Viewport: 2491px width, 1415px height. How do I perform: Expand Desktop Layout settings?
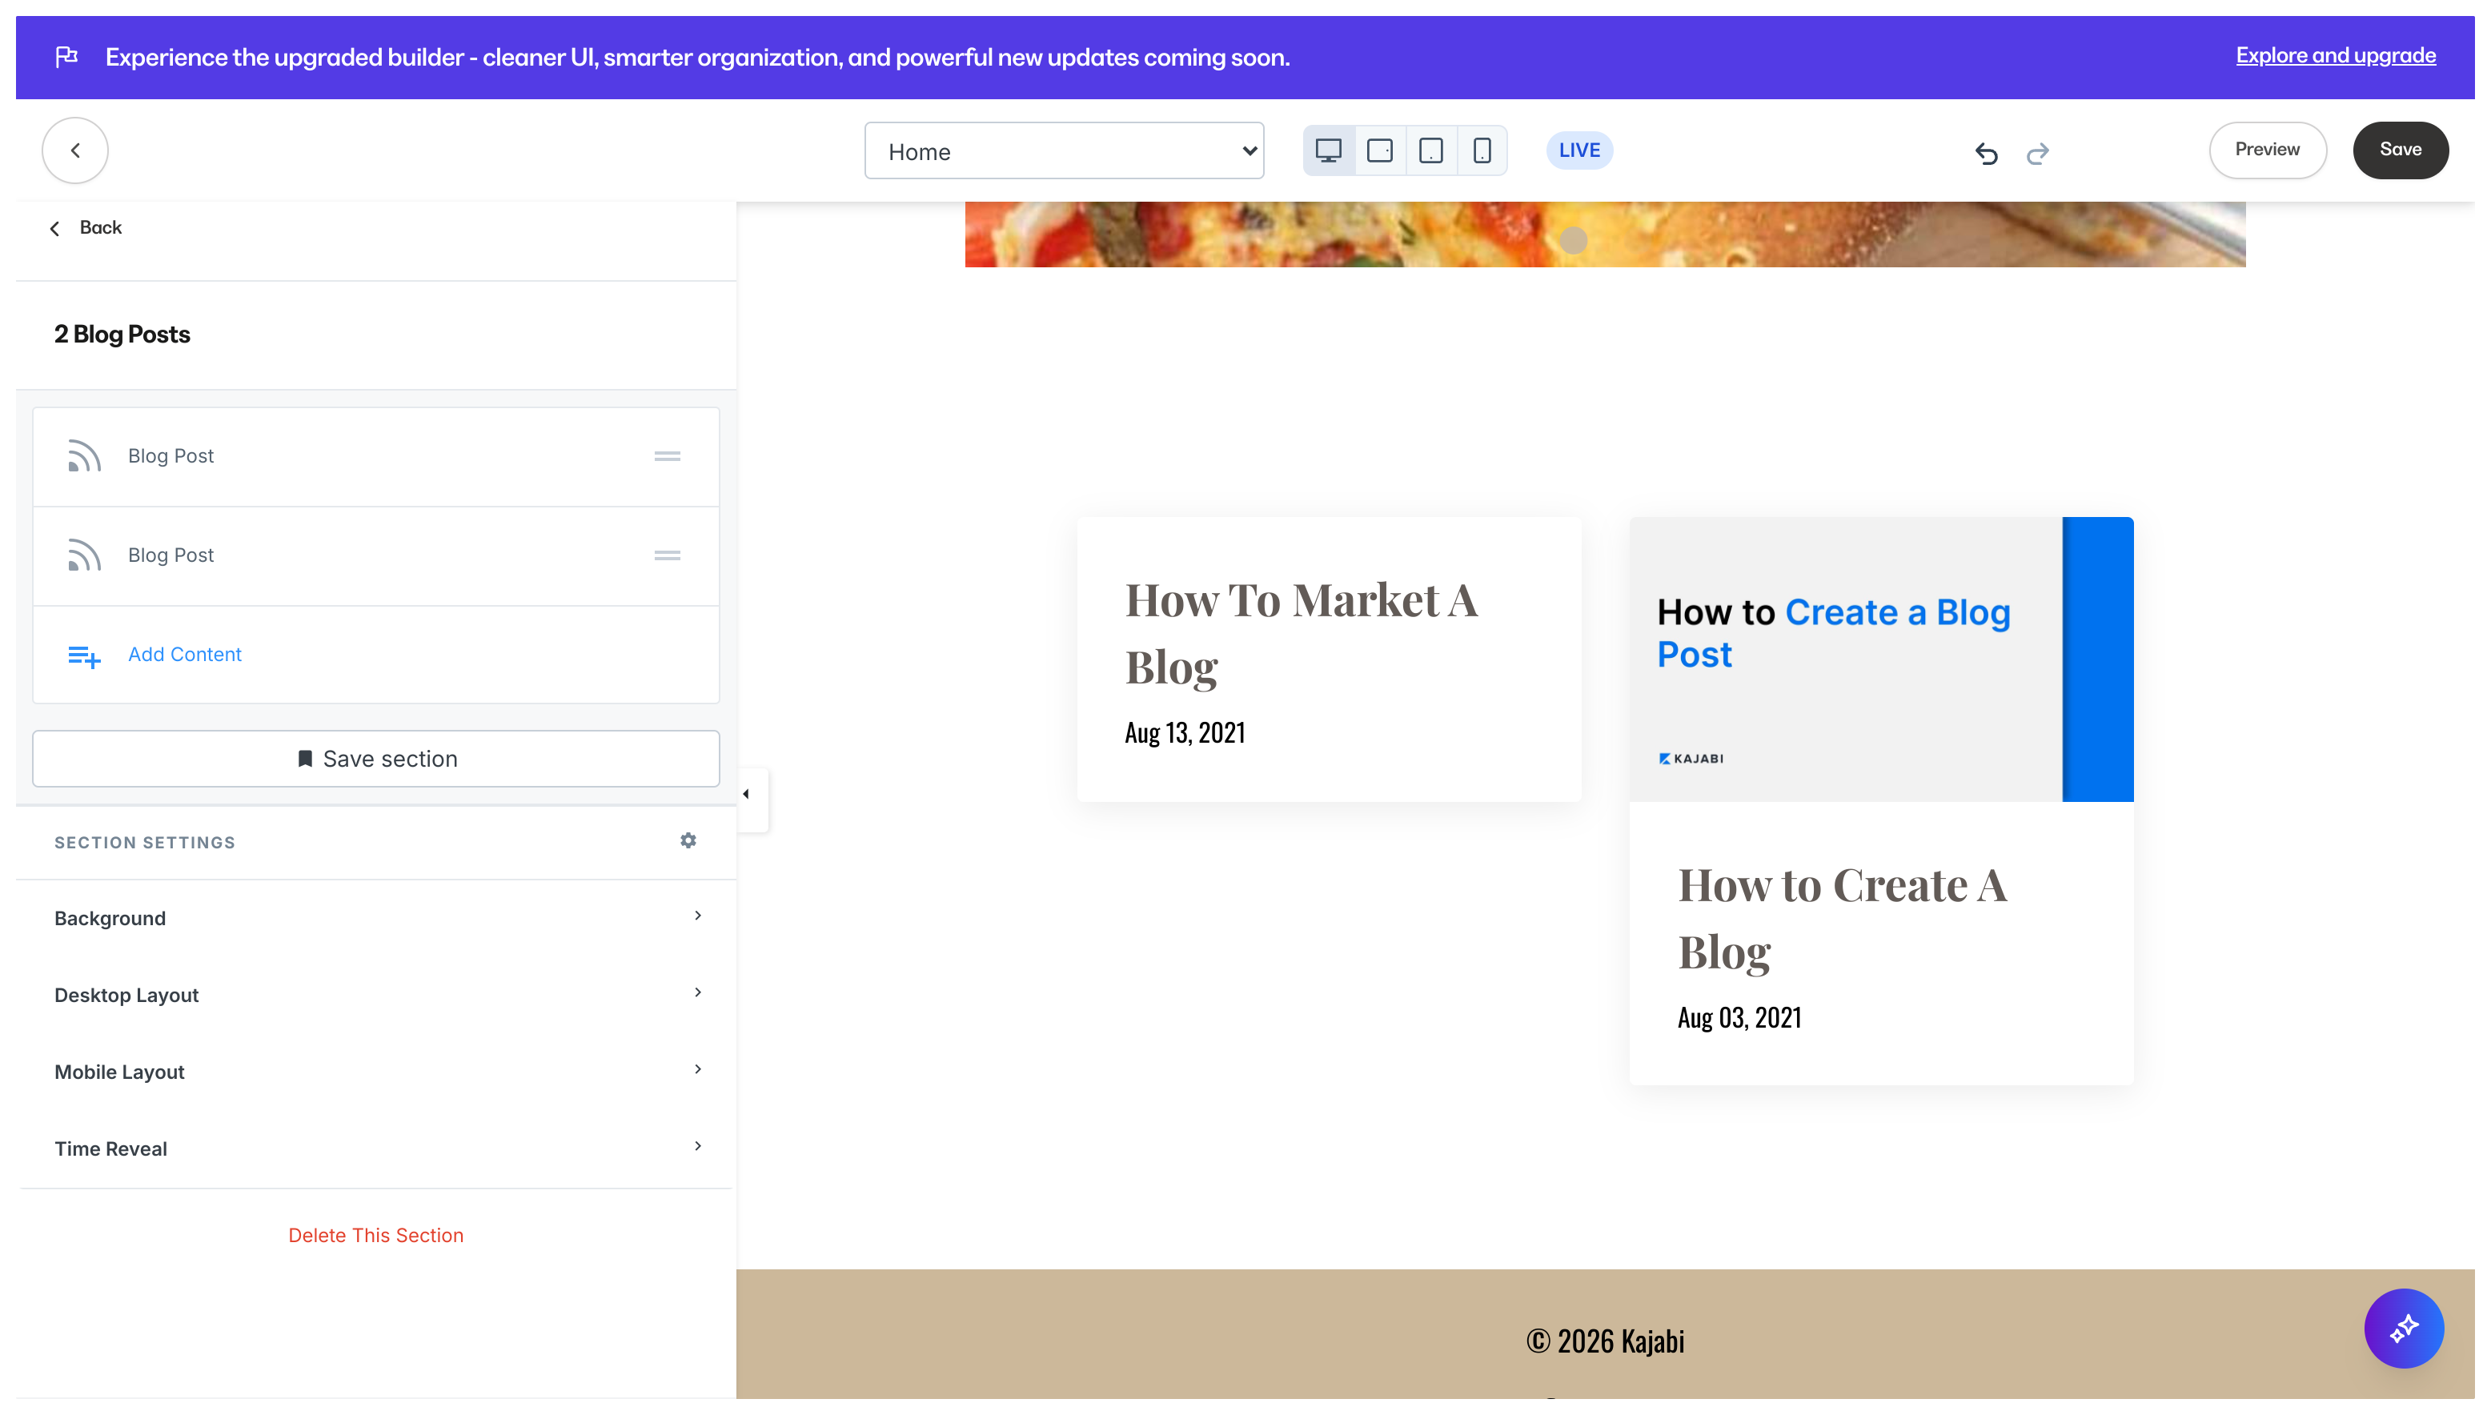point(376,994)
